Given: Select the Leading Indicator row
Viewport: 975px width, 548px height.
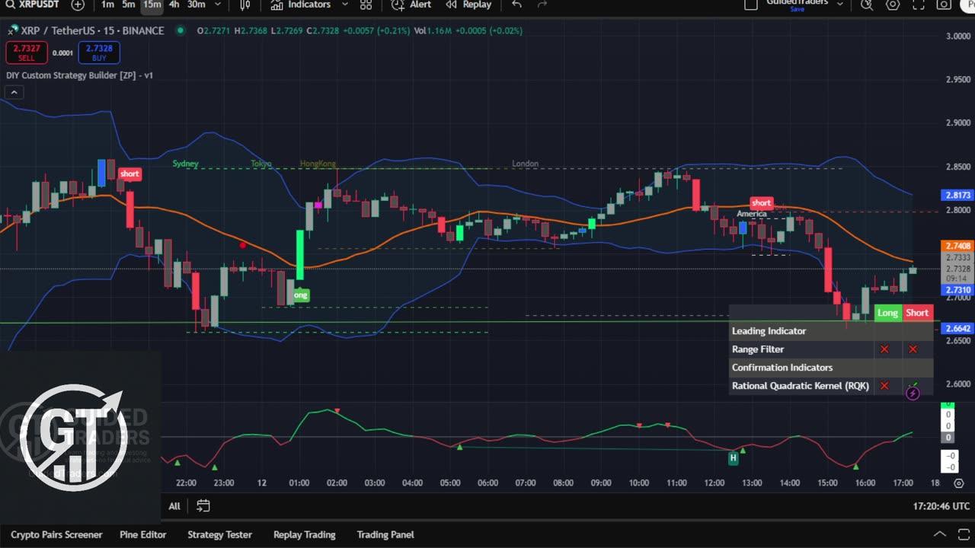Looking at the screenshot, I should 831,331.
